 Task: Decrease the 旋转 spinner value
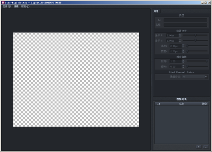[x=183, y=67]
